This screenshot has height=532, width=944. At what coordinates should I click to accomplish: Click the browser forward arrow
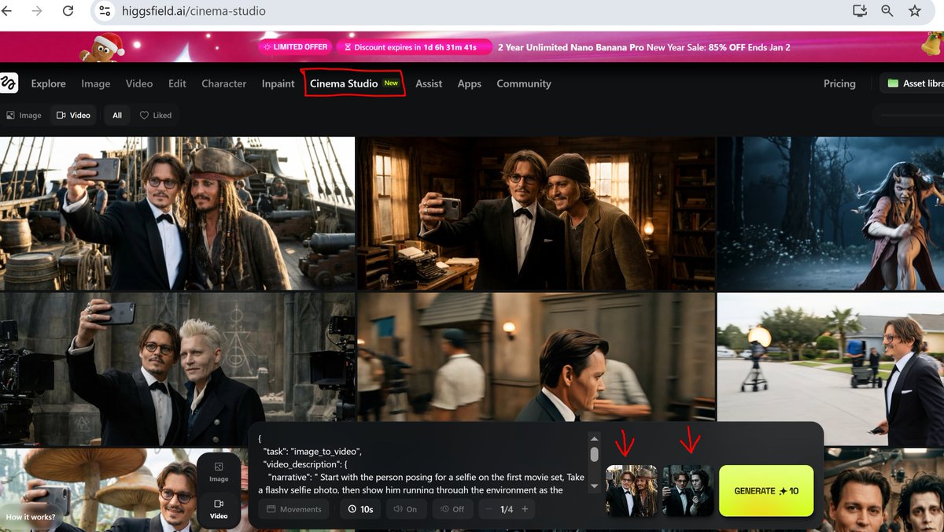[x=37, y=11]
